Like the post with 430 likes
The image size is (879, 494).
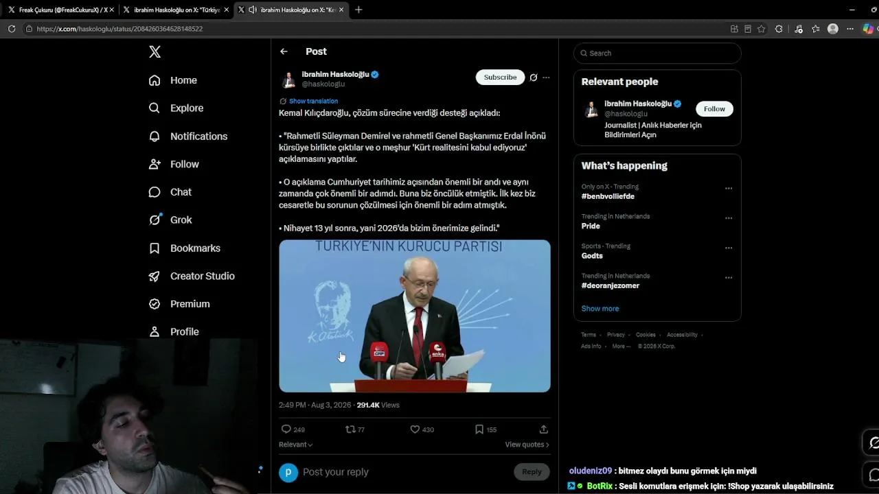pos(415,430)
